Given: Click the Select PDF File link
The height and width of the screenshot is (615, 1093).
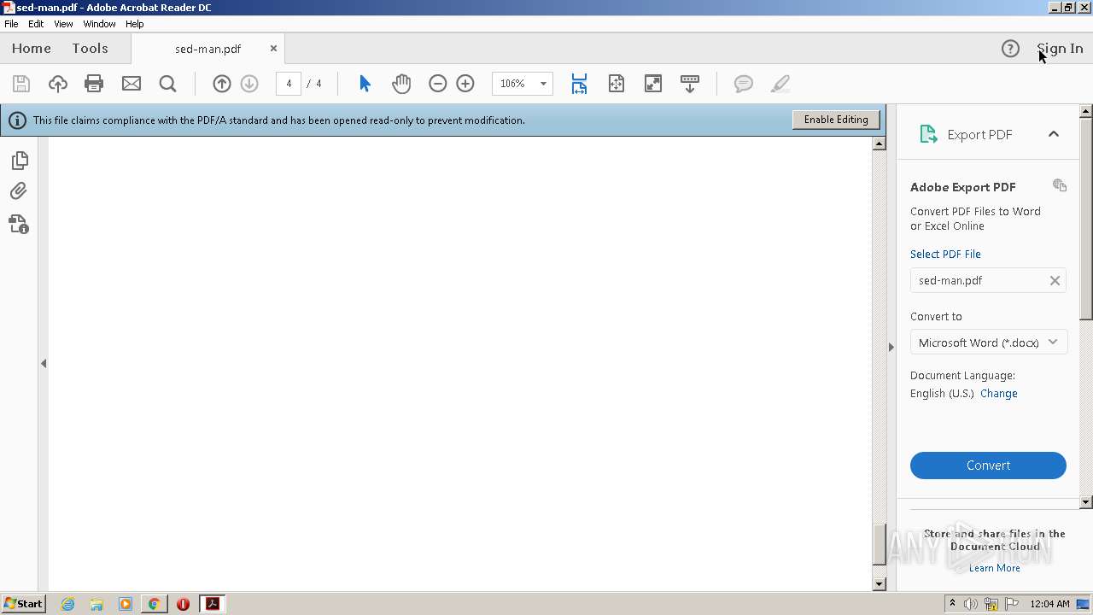Looking at the screenshot, I should pyautogui.click(x=945, y=254).
